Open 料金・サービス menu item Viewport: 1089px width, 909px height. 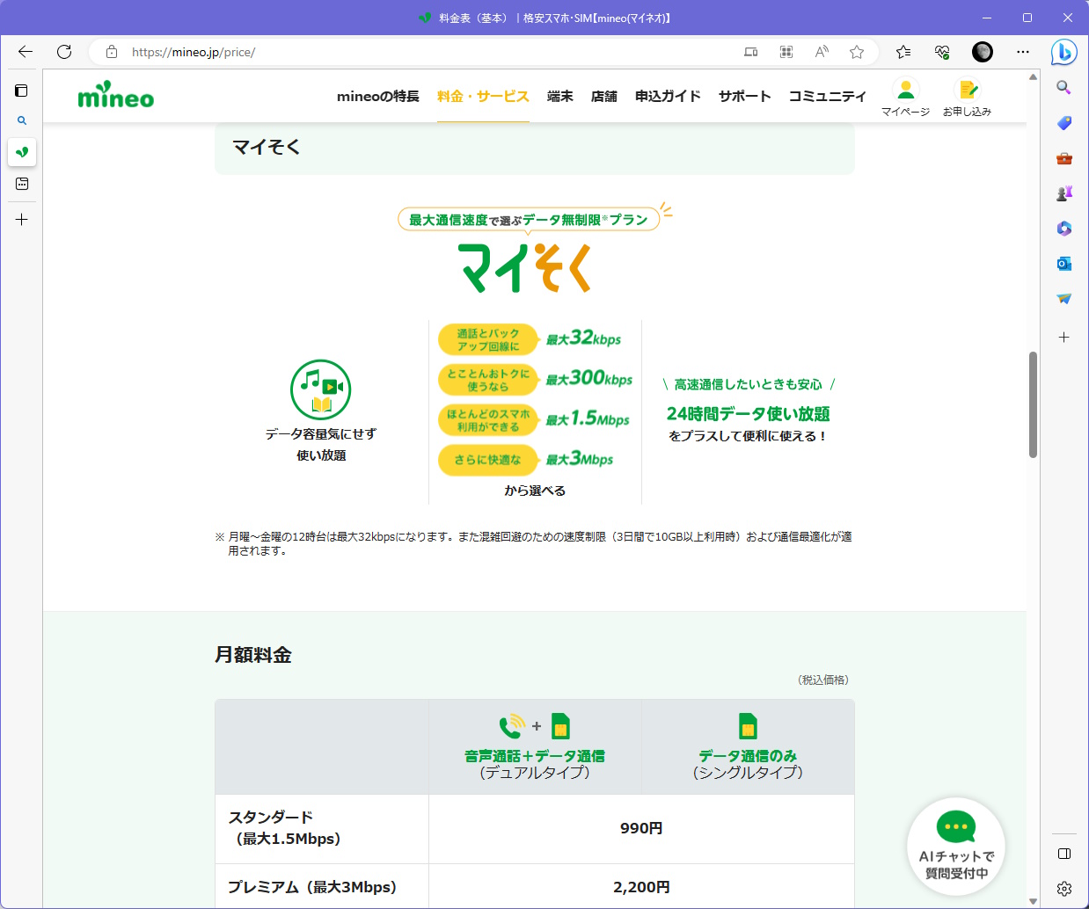click(x=483, y=97)
